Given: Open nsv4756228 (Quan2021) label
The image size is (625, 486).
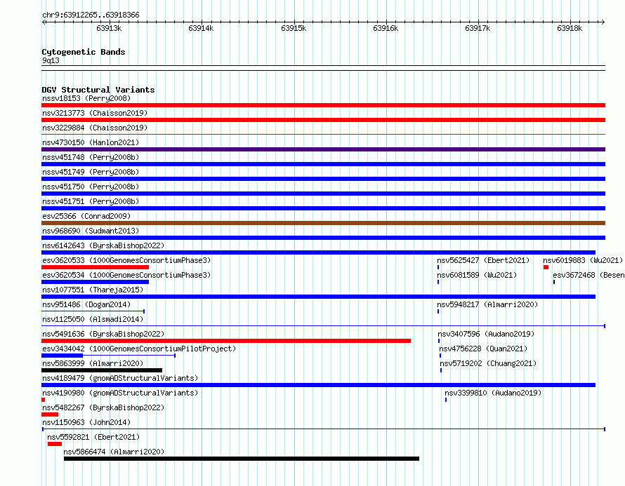Looking at the screenshot, I should (483, 349).
